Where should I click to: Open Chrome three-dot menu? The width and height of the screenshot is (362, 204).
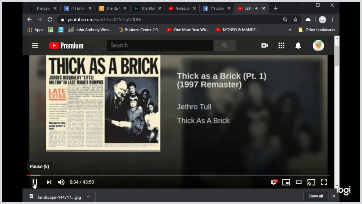[x=333, y=20]
